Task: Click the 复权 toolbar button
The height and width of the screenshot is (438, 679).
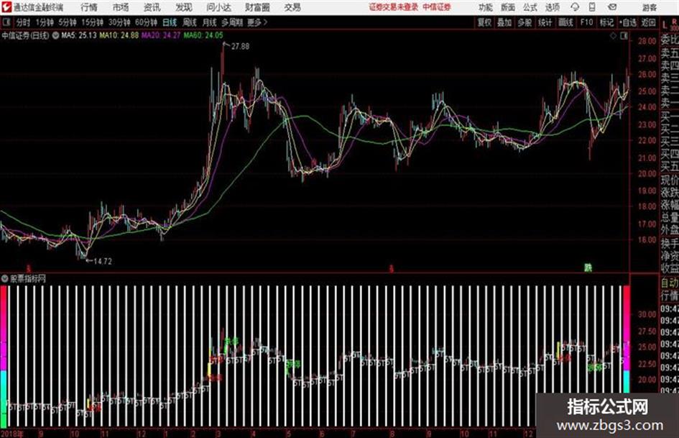Action: coord(484,22)
